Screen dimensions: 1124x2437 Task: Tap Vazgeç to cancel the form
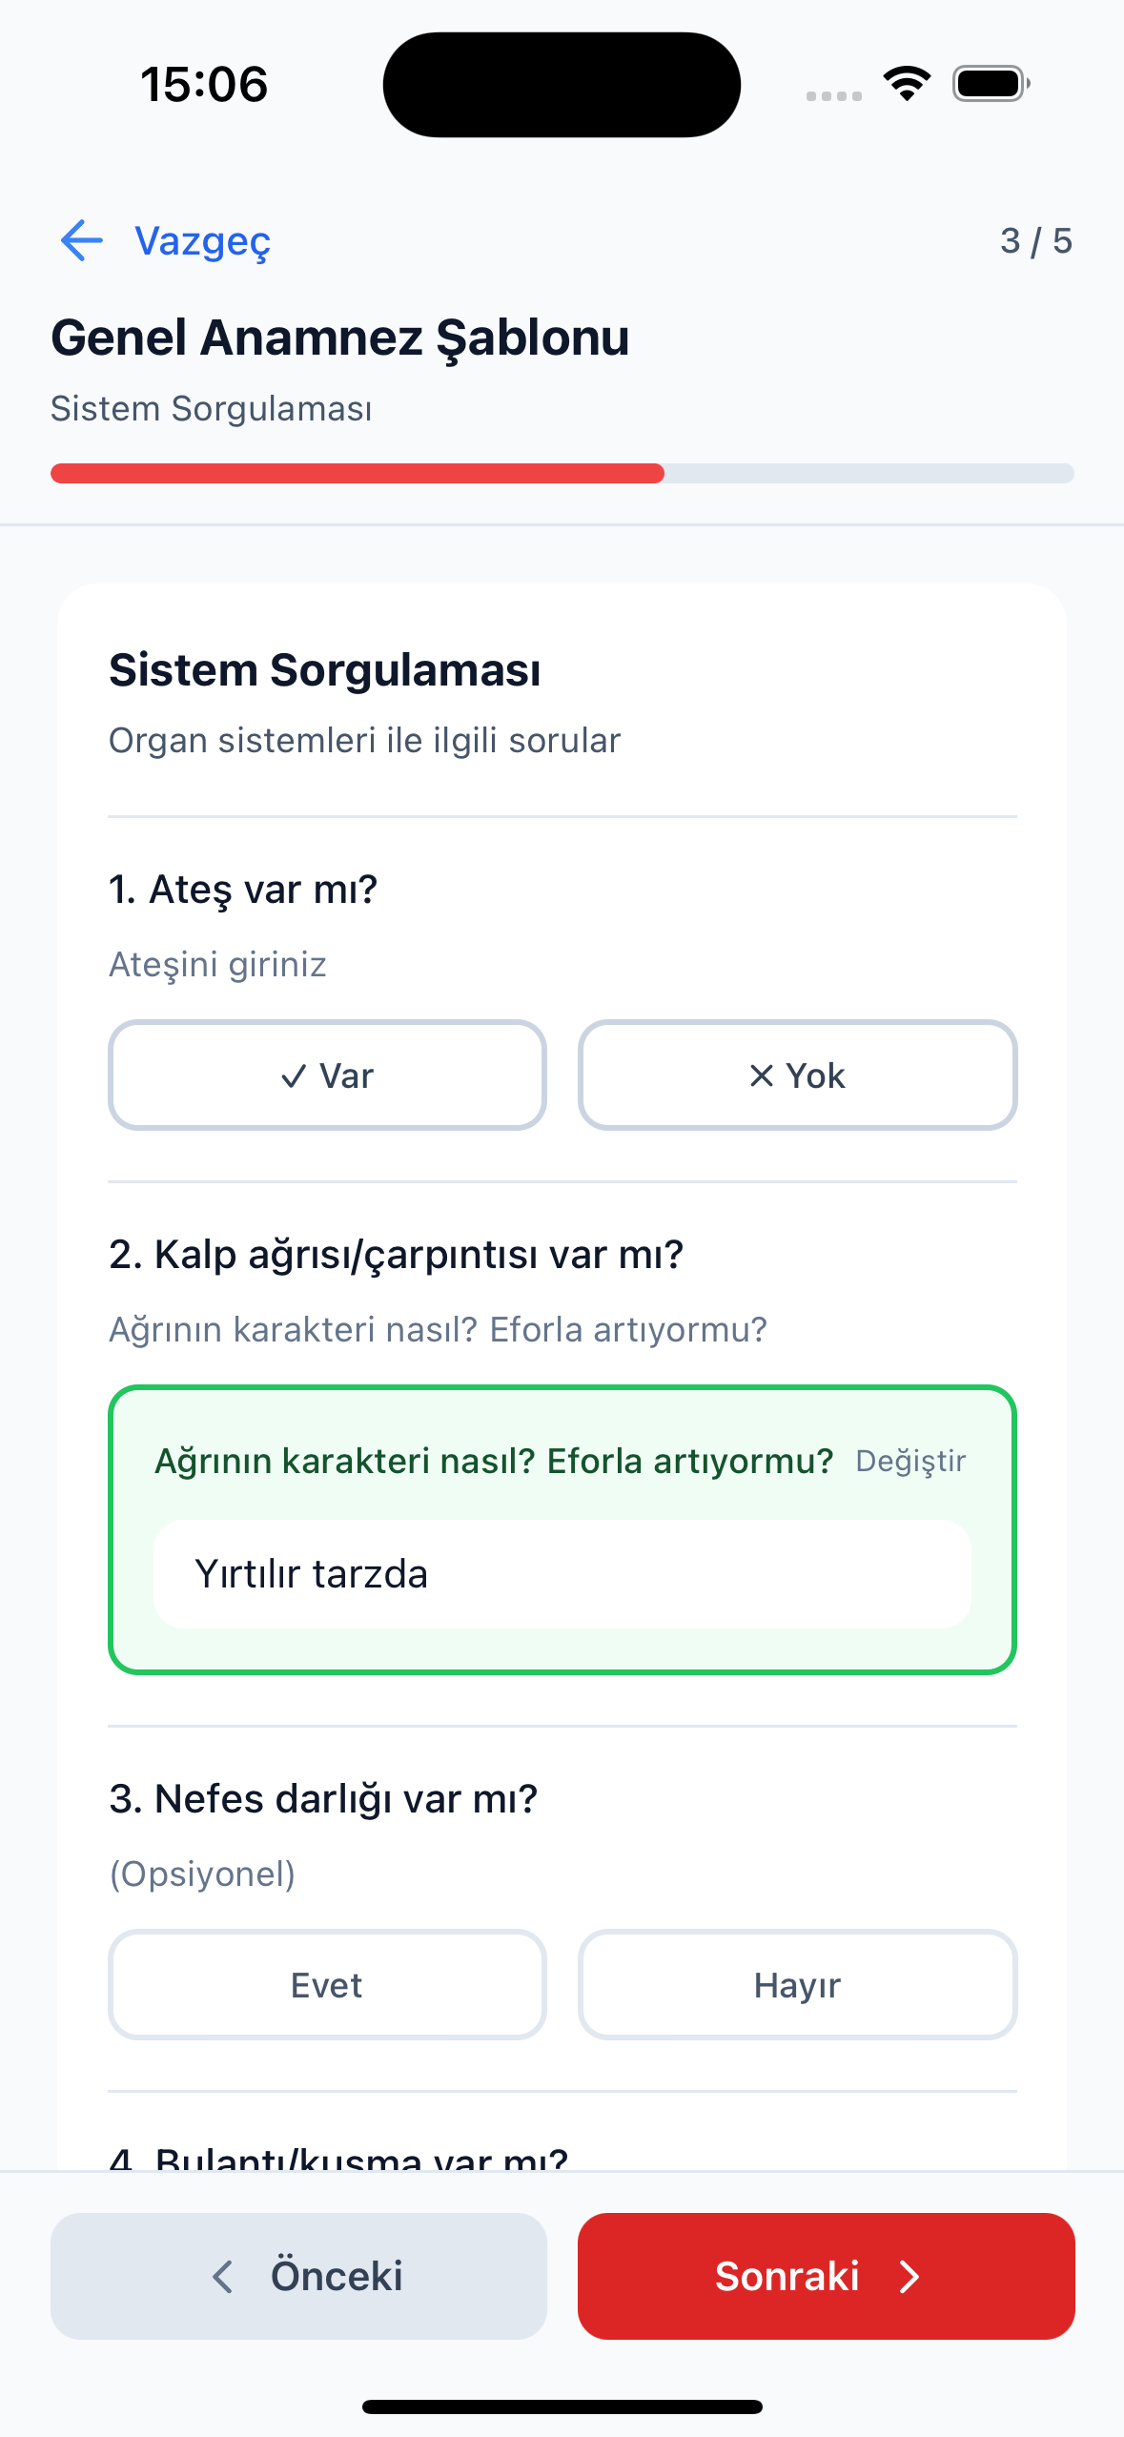[202, 240]
